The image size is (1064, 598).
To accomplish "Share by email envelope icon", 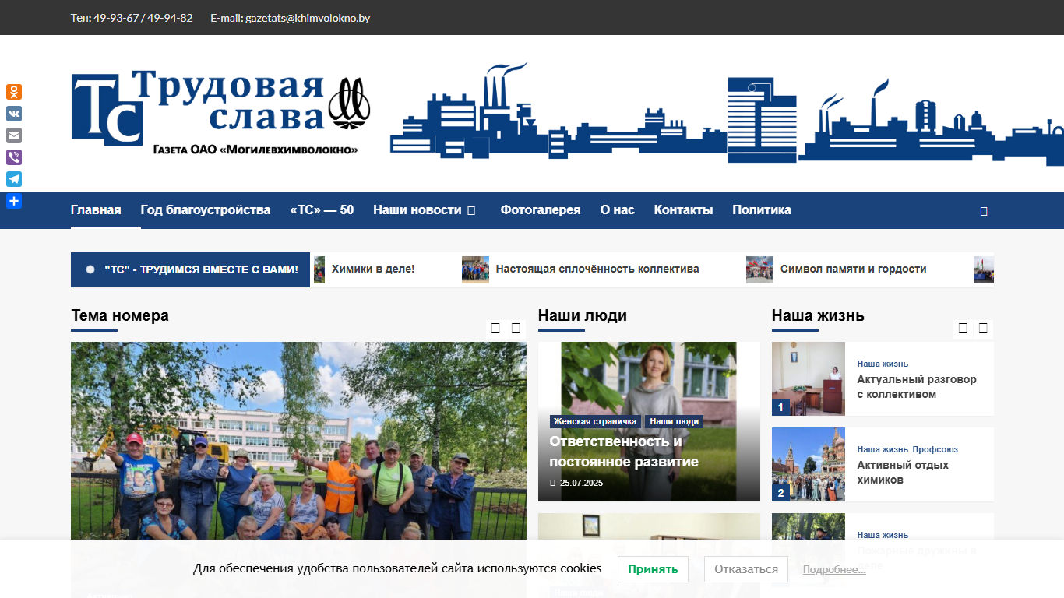I will coord(14,135).
